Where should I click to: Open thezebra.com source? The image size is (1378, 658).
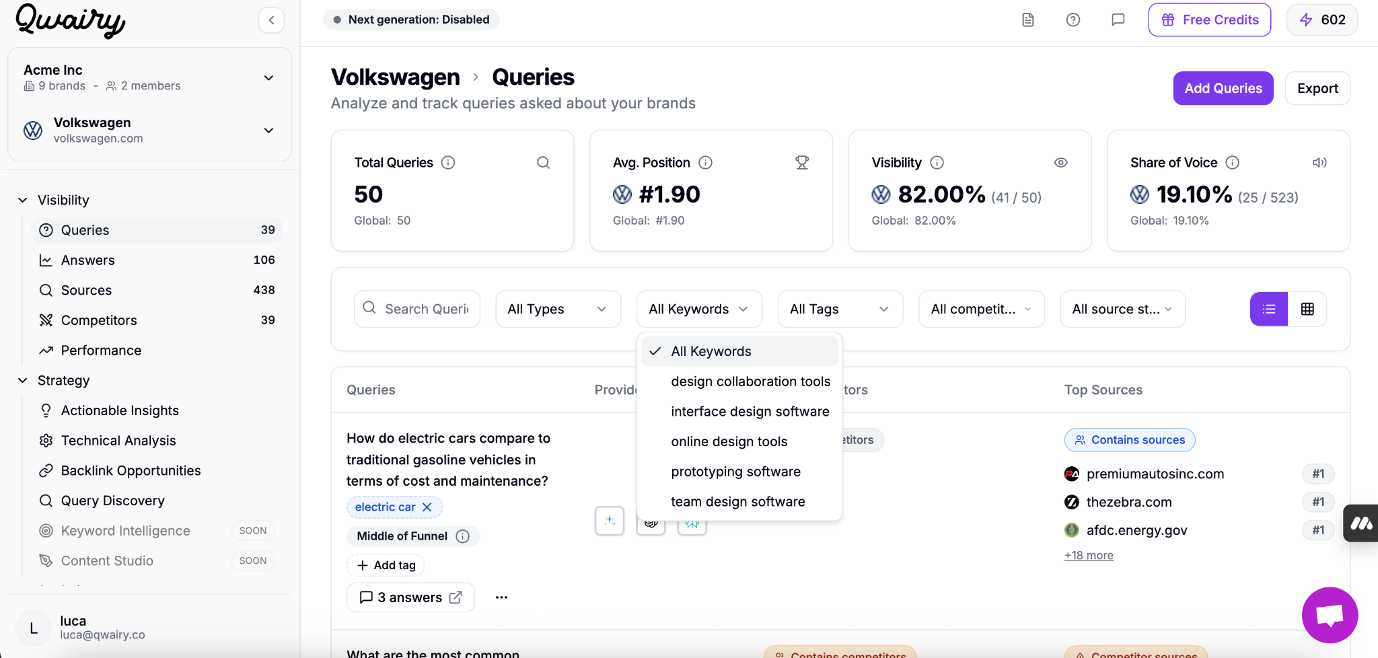pyautogui.click(x=1129, y=502)
